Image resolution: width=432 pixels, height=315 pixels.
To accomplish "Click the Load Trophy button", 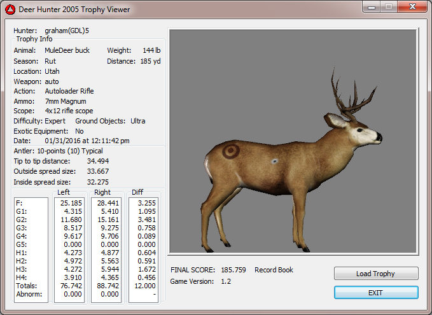I will click(x=375, y=274).
